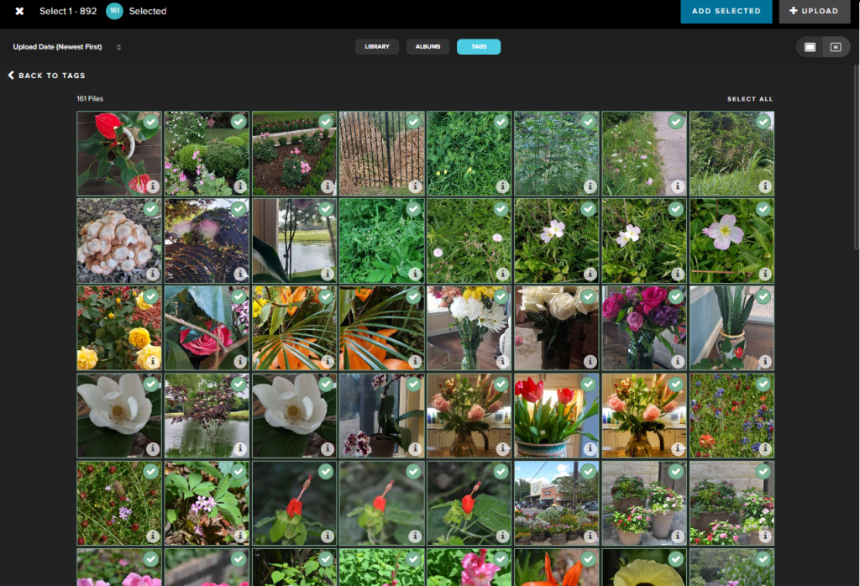Switch to the Albums tab
860x586 pixels.
tap(428, 47)
